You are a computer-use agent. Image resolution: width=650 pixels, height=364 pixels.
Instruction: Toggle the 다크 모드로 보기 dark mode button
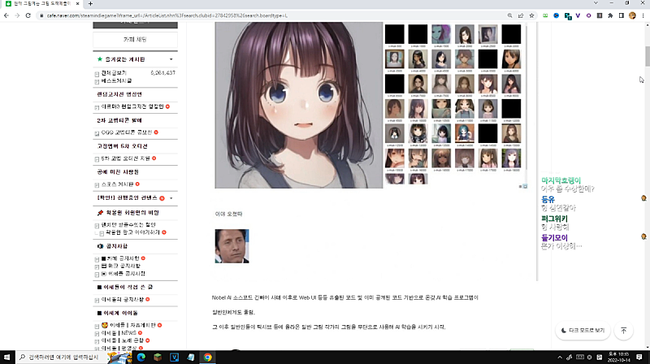tap(582, 331)
